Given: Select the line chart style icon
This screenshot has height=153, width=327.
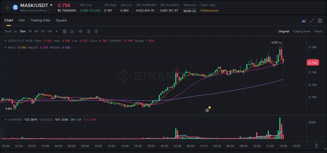Looking at the screenshot, I should [x=72, y=31].
